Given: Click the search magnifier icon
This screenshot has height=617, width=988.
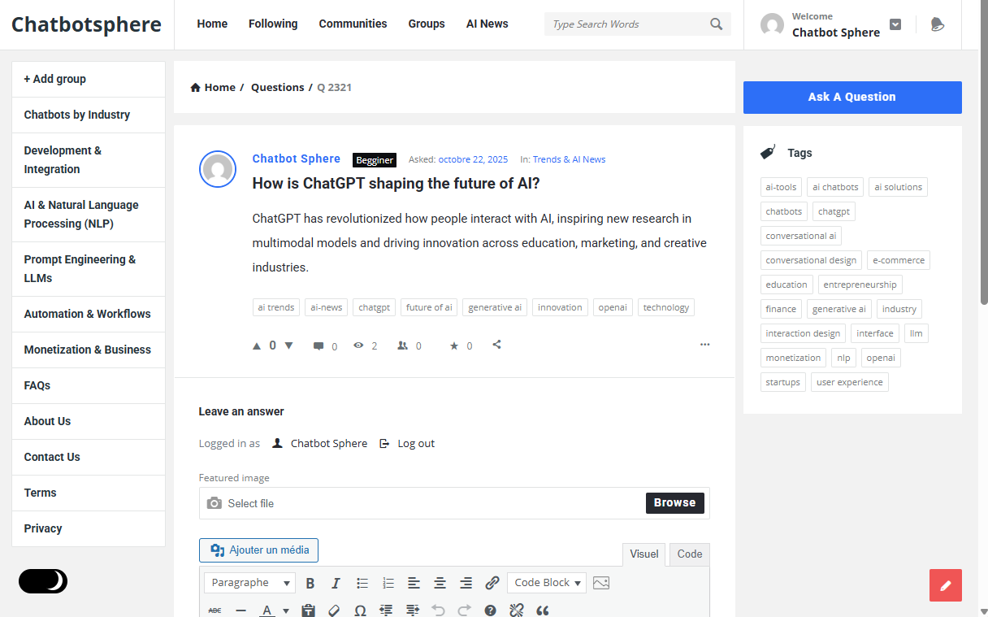Looking at the screenshot, I should coord(716,24).
